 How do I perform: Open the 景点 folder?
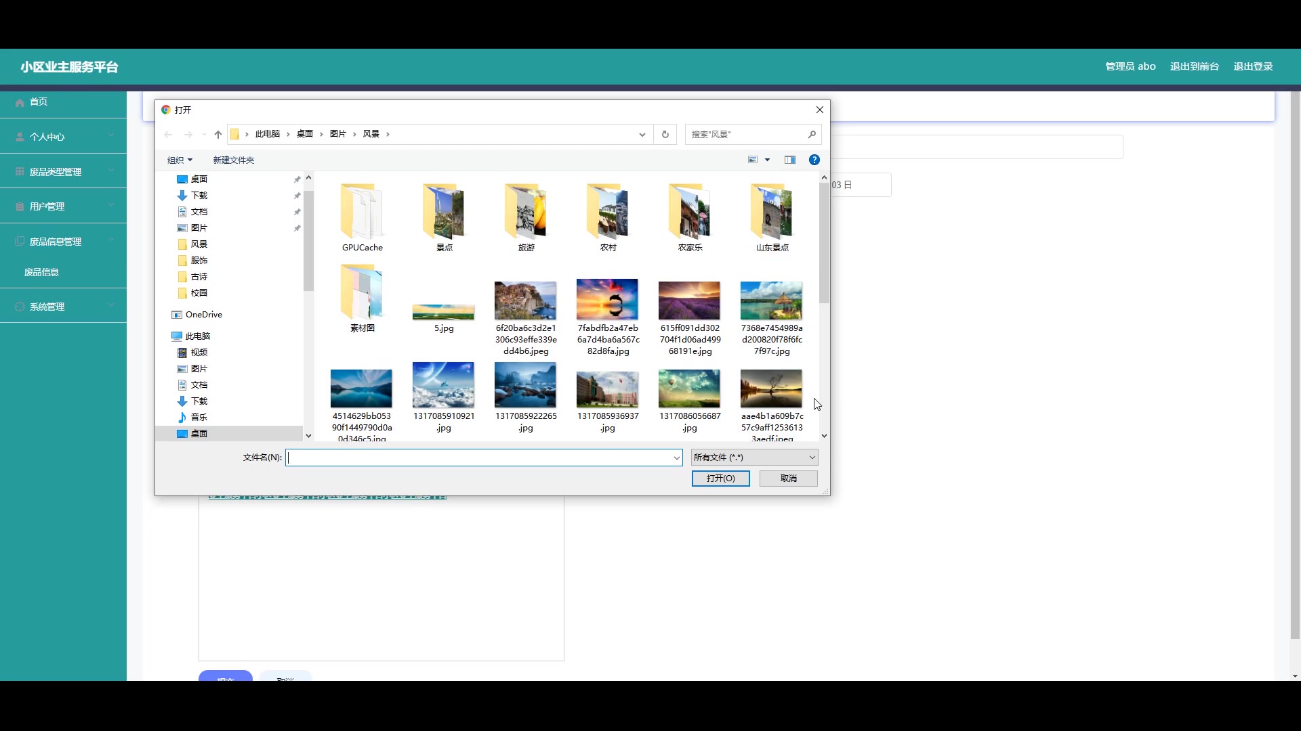pyautogui.click(x=445, y=218)
